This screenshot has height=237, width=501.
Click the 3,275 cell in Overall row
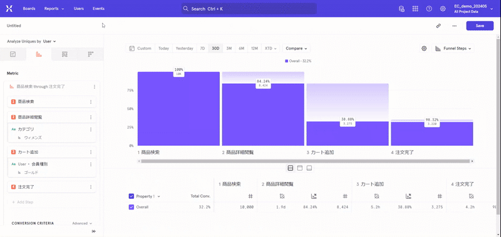tap(436, 207)
